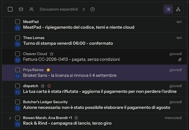
Task: Click sender name Butcher's Ledger Security
Action: pos(45,102)
